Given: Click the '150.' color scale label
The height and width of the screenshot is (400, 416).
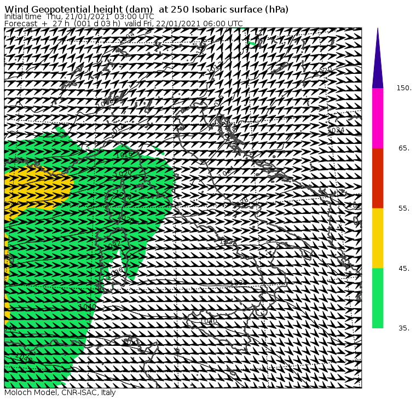Looking at the screenshot, I should 404,88.
